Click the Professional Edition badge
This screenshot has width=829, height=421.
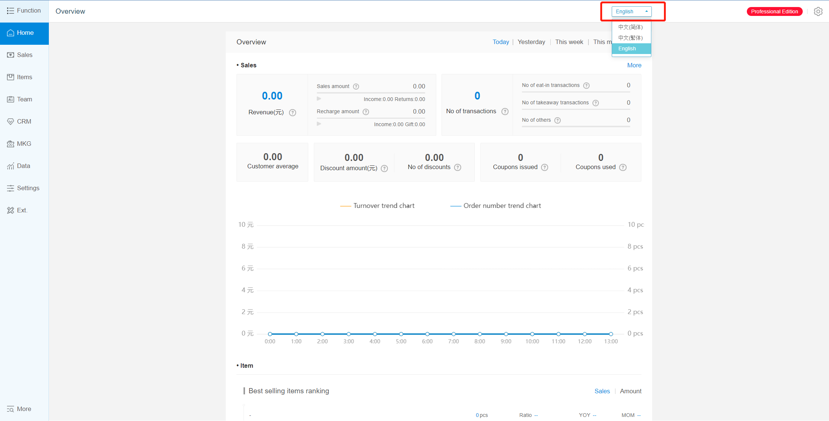click(x=774, y=11)
